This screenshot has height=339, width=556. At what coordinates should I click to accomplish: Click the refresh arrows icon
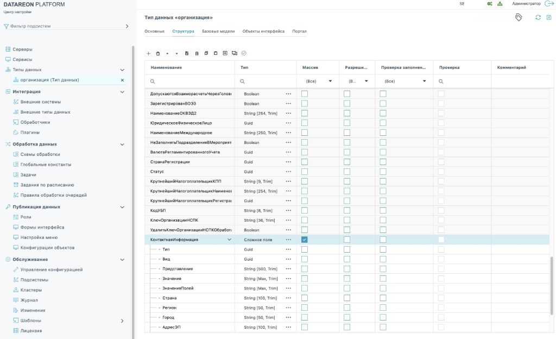538,17
